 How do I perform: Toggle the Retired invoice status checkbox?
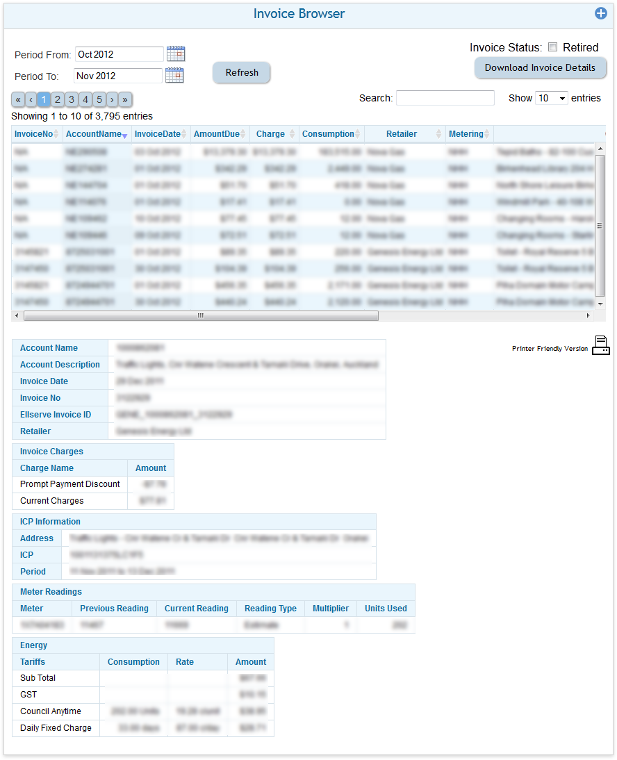(553, 47)
